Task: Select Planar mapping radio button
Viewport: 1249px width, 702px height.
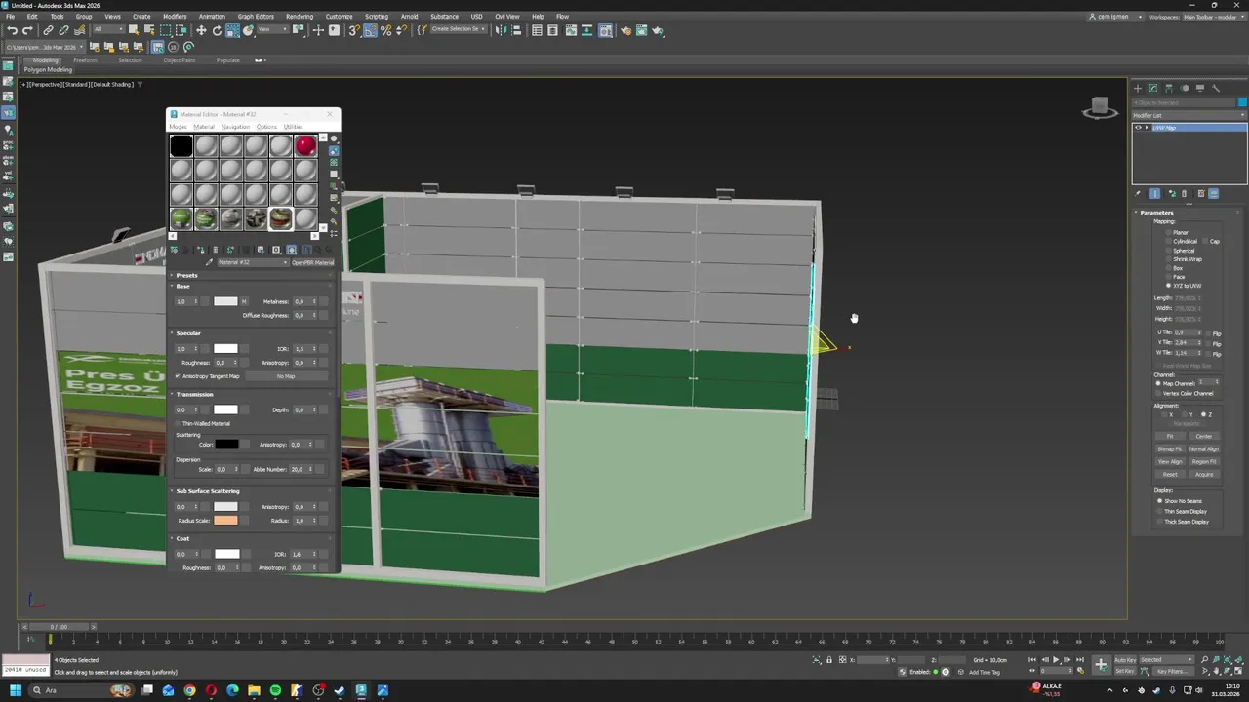Action: (x=1169, y=233)
